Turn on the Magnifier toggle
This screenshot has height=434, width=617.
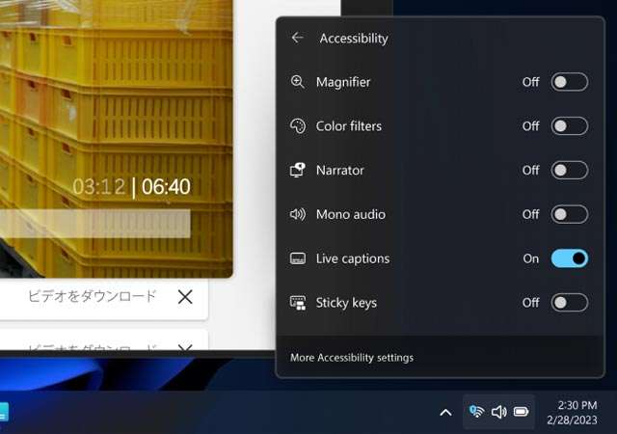(x=569, y=82)
